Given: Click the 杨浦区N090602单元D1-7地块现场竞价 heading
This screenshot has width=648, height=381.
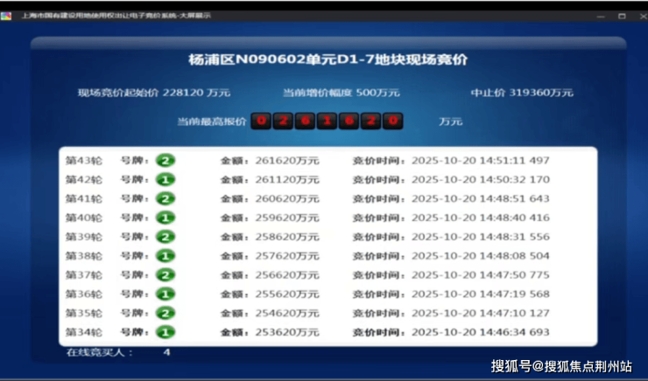Looking at the screenshot, I should (x=328, y=59).
